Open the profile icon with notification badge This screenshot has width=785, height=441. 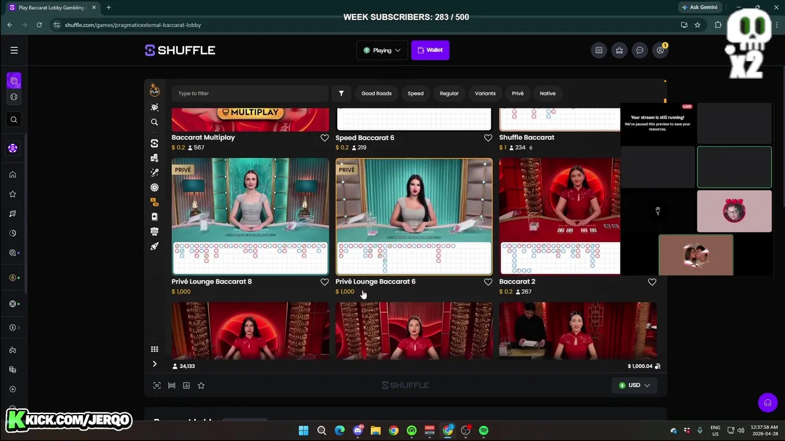click(x=661, y=50)
